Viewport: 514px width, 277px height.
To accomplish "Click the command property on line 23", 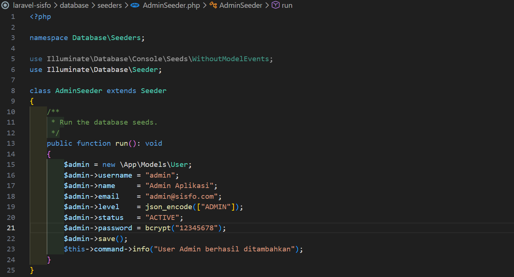I will click(109, 249).
